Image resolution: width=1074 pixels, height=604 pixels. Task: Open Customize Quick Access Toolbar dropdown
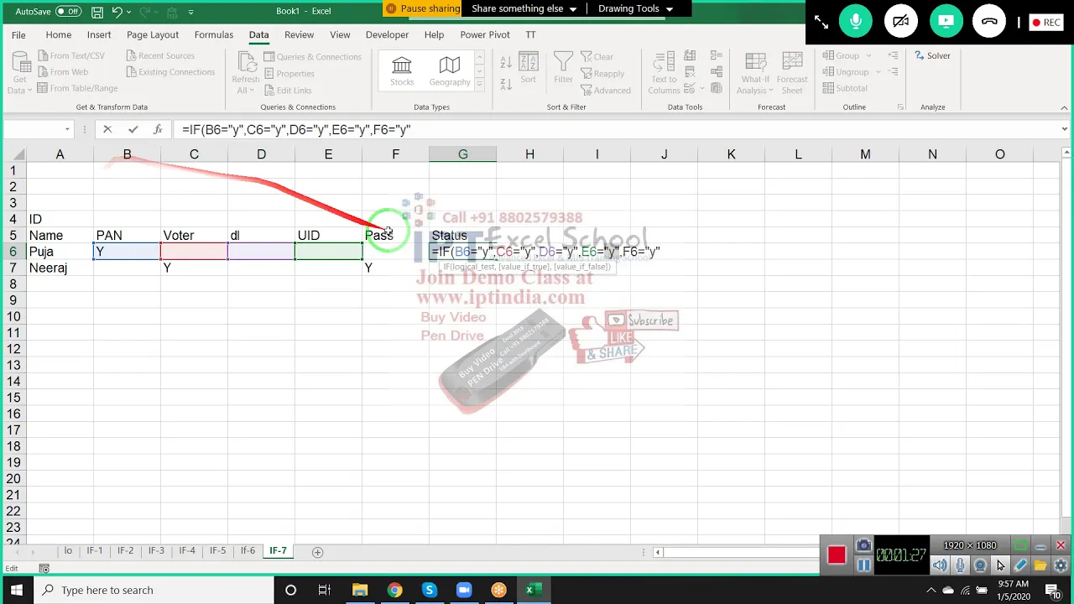(190, 12)
